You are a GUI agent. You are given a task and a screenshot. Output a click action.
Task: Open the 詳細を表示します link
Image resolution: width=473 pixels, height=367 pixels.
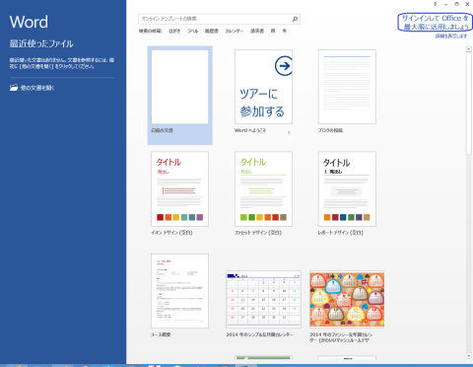tap(451, 36)
